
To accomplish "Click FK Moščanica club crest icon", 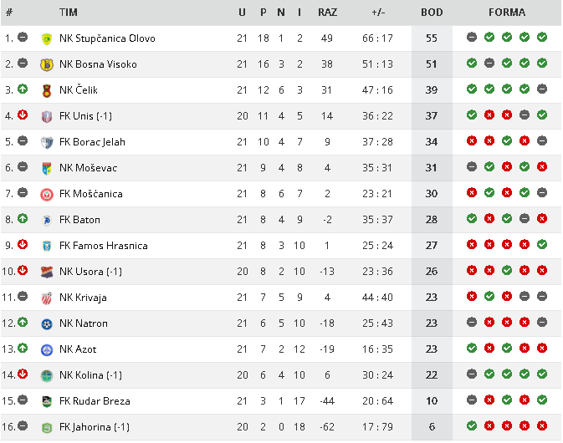I will coord(47,194).
